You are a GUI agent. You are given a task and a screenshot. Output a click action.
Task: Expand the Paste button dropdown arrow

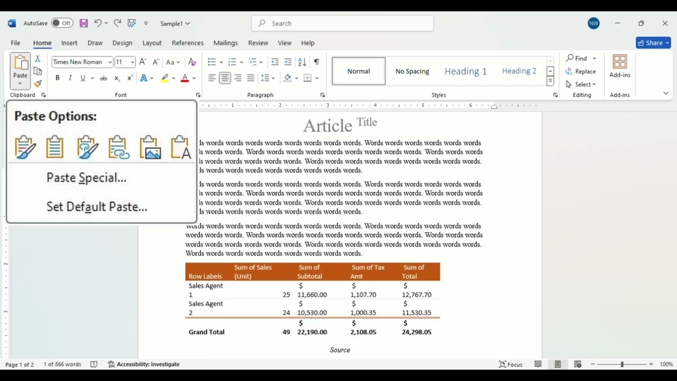pyautogui.click(x=20, y=83)
